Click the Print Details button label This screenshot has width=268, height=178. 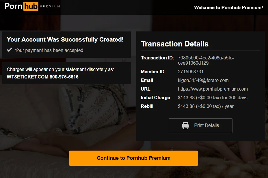click(x=206, y=125)
